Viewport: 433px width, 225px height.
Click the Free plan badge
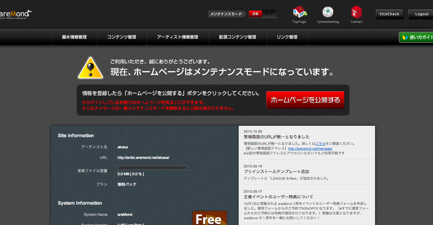click(x=210, y=218)
